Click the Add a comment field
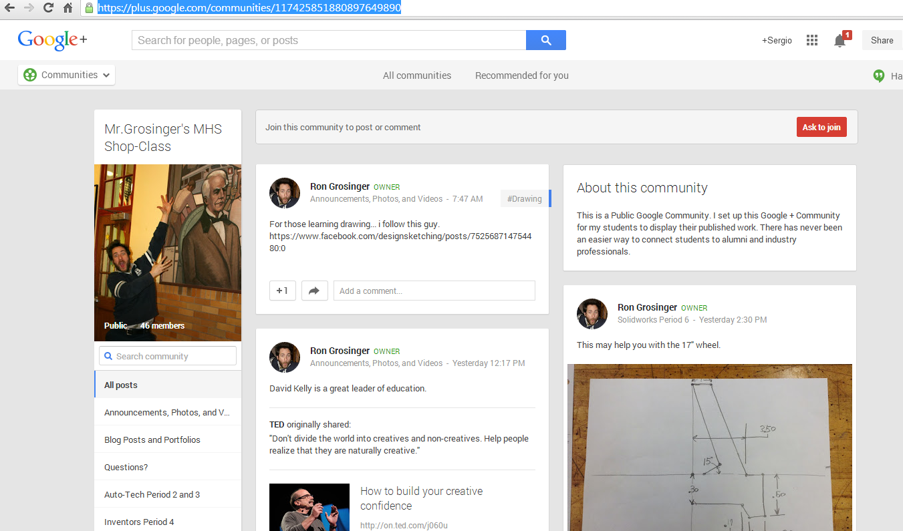This screenshot has height=531, width=903. tap(434, 291)
